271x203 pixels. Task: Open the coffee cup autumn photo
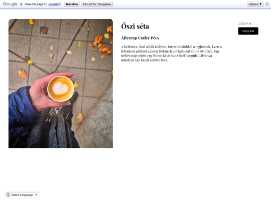click(x=61, y=83)
